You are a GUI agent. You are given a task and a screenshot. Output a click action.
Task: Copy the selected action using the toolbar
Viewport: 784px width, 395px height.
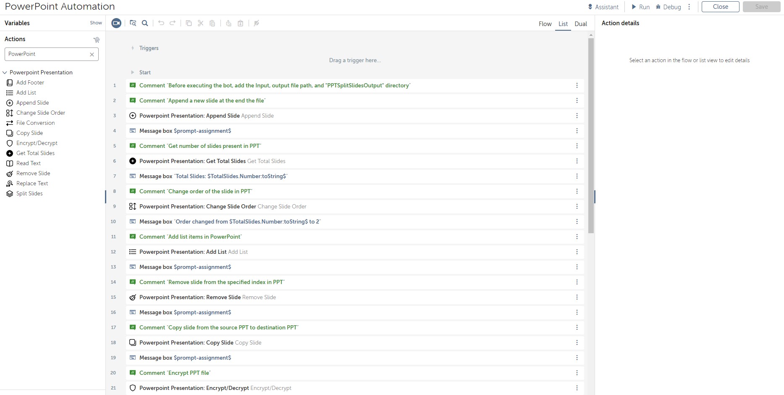pyautogui.click(x=189, y=23)
